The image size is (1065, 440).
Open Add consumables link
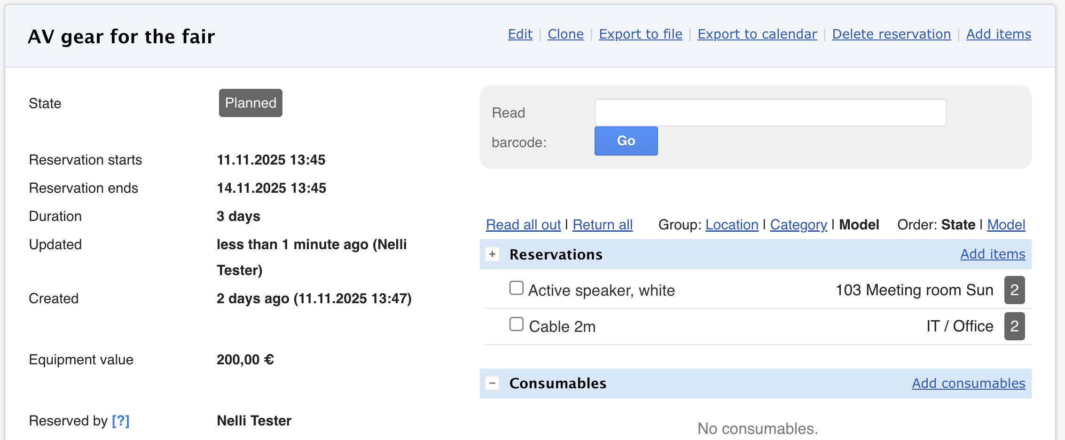[968, 383]
